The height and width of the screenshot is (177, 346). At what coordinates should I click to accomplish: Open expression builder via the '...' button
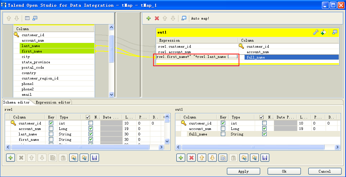(233, 57)
